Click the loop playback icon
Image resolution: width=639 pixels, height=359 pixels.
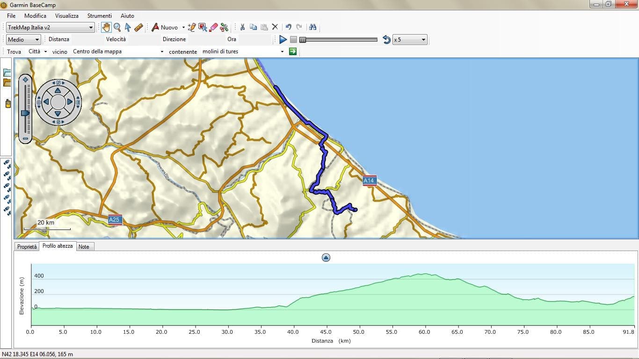(386, 40)
